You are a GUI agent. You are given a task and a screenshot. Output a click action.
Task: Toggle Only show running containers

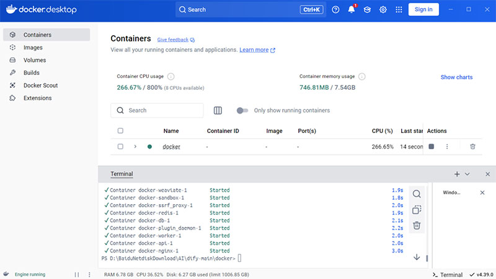(x=242, y=111)
